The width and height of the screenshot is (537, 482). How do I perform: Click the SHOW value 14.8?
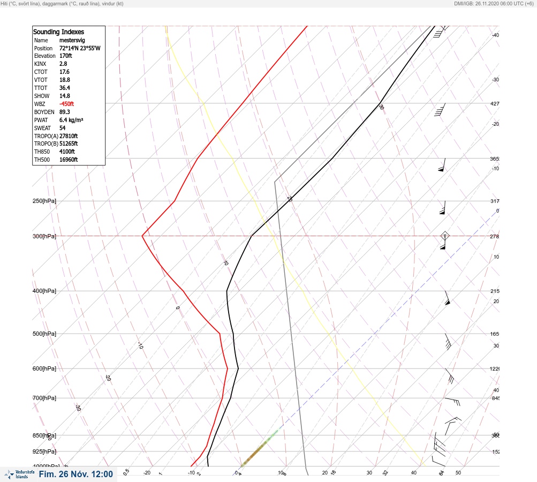click(64, 96)
